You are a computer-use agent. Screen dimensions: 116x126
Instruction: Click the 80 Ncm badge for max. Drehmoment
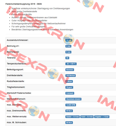[69, 111]
